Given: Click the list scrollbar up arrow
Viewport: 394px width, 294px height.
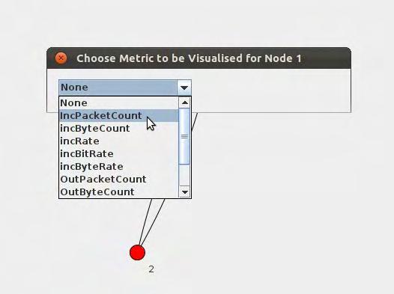Looking at the screenshot, I should pos(185,102).
